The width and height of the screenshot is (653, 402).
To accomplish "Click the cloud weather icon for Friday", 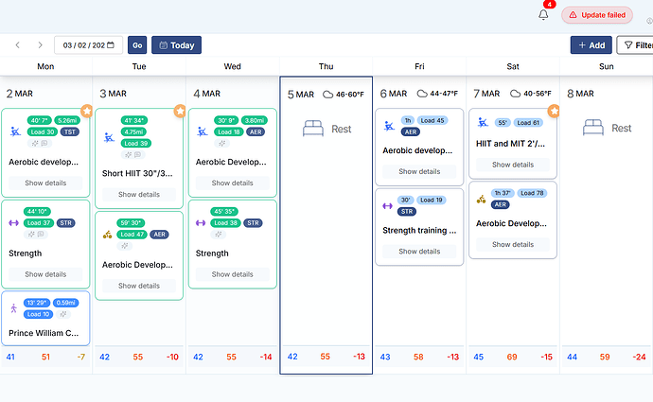I will point(422,94).
